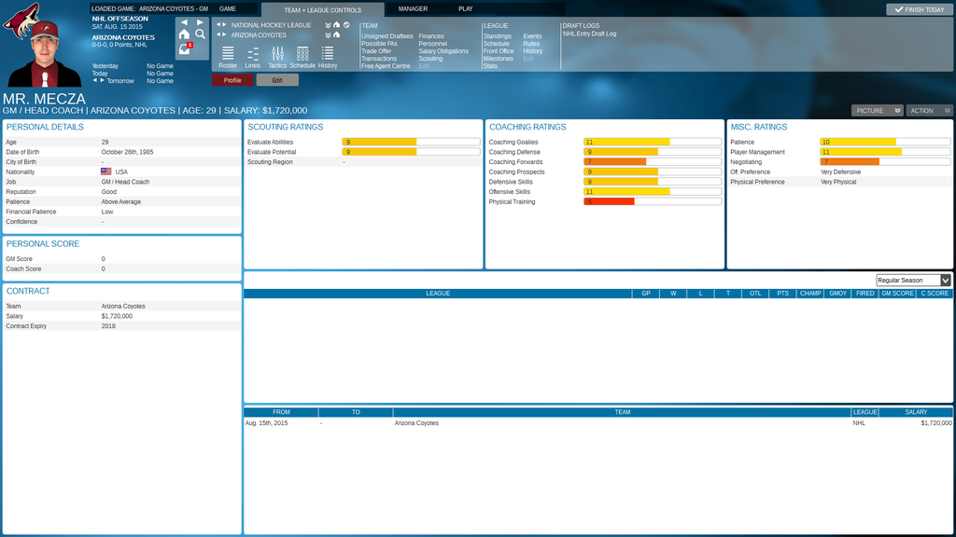The height and width of the screenshot is (537, 956).
Task: Switch to previous team beside Arizona Coyotes
Action: pos(218,34)
